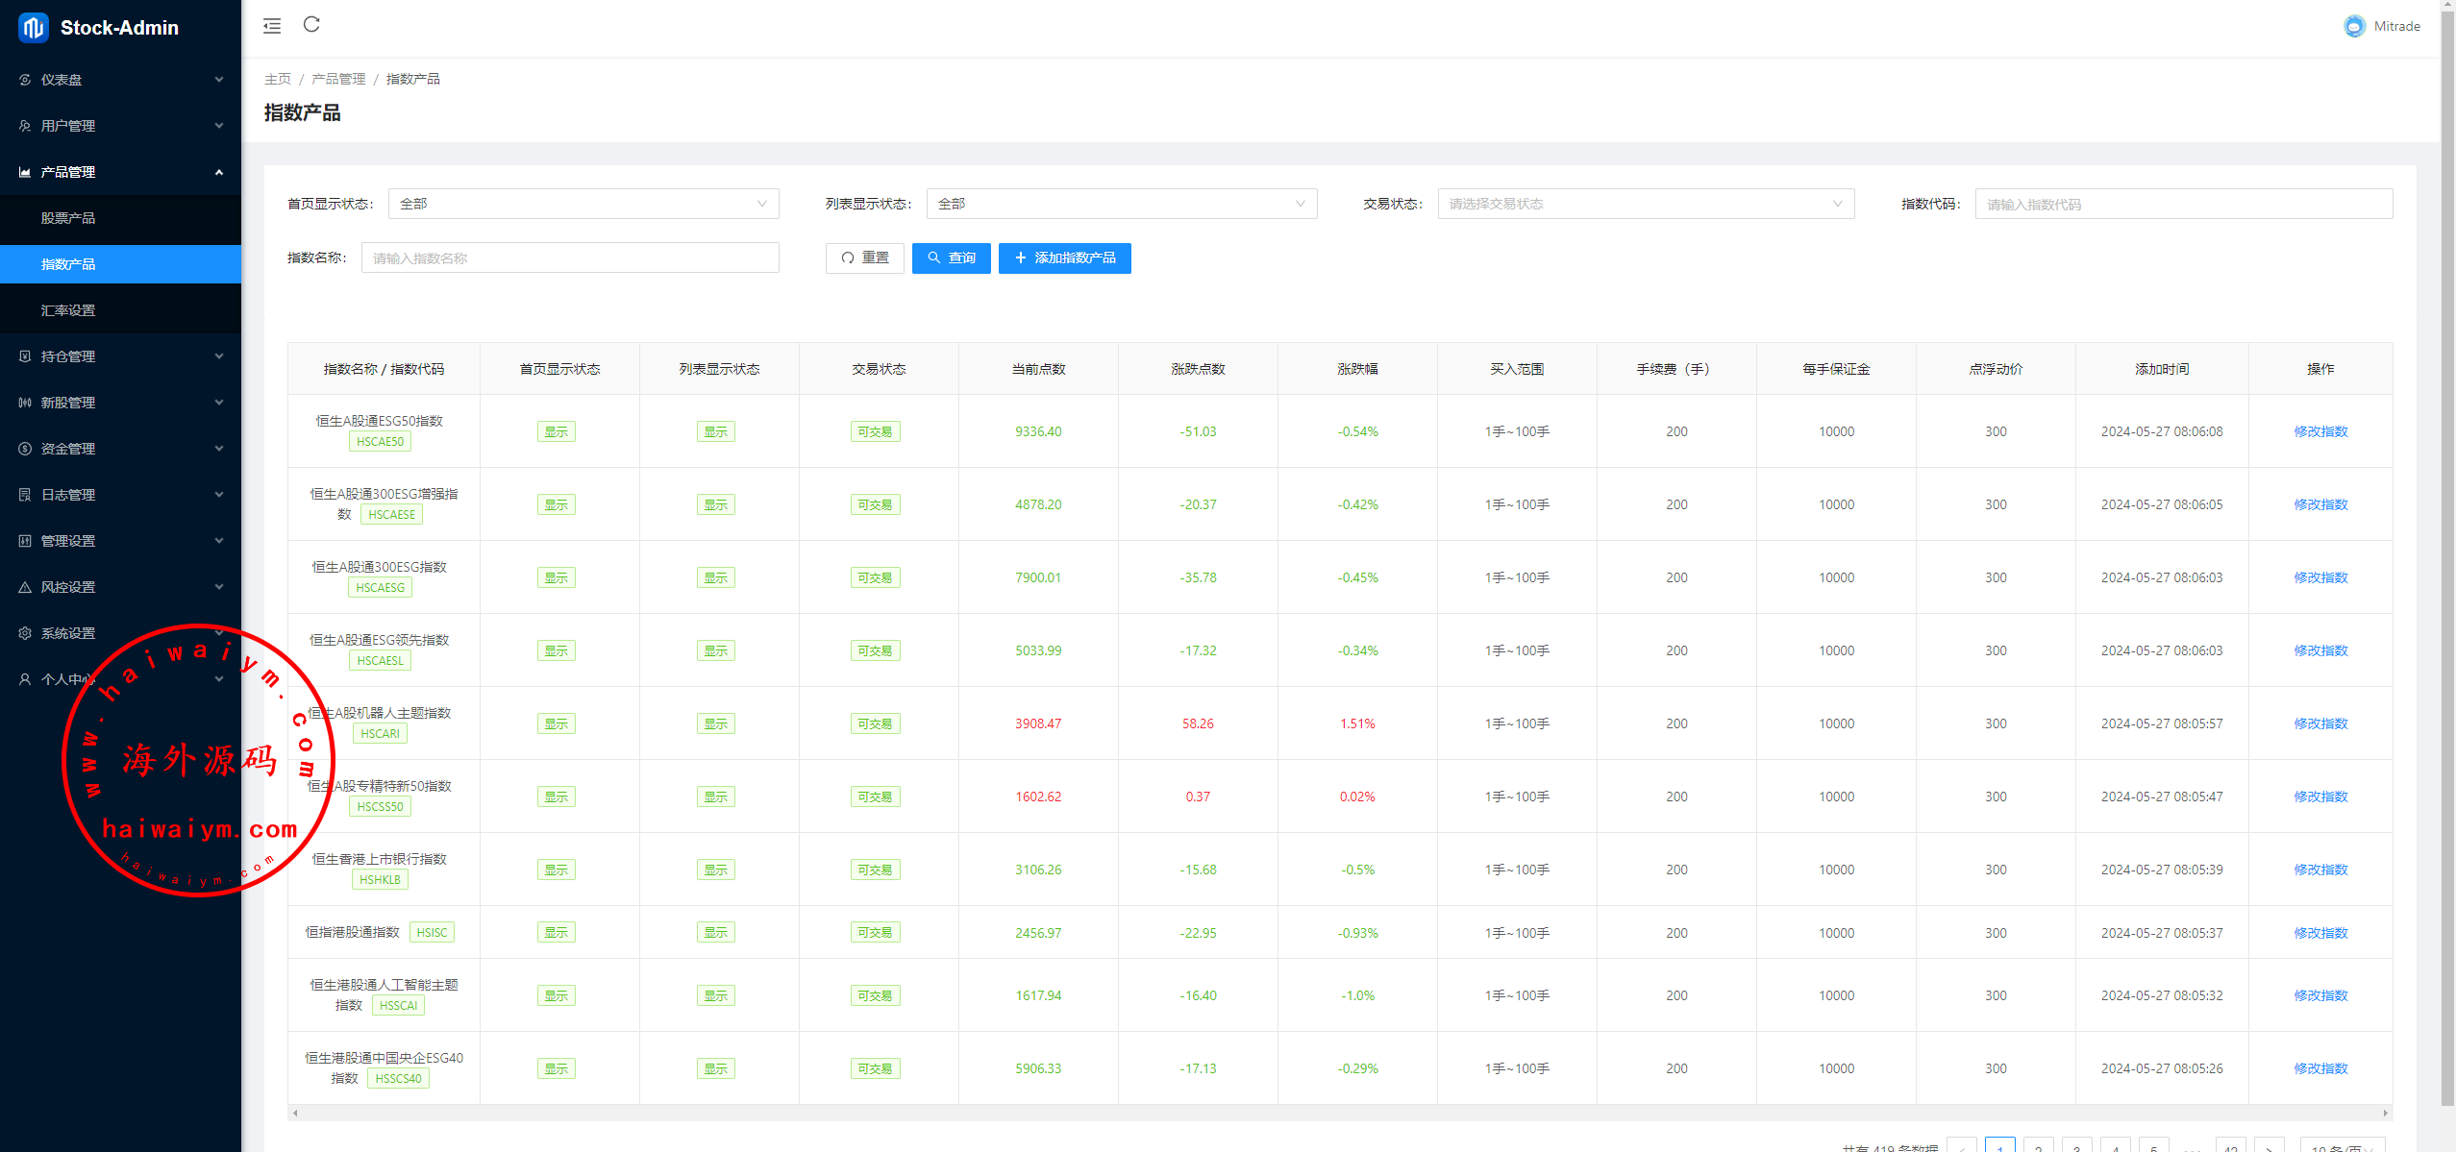This screenshot has height=1152, width=2456.
Task: Open the 汇率设置 submenu item
Action: tap(68, 310)
